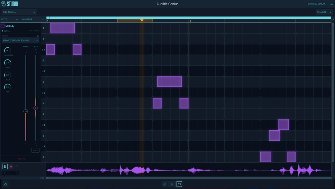Screen dimensions: 335x189
Task: Click the eraser tool icon
Action: coord(6,184)
